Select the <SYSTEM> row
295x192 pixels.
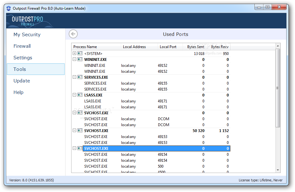156,53
